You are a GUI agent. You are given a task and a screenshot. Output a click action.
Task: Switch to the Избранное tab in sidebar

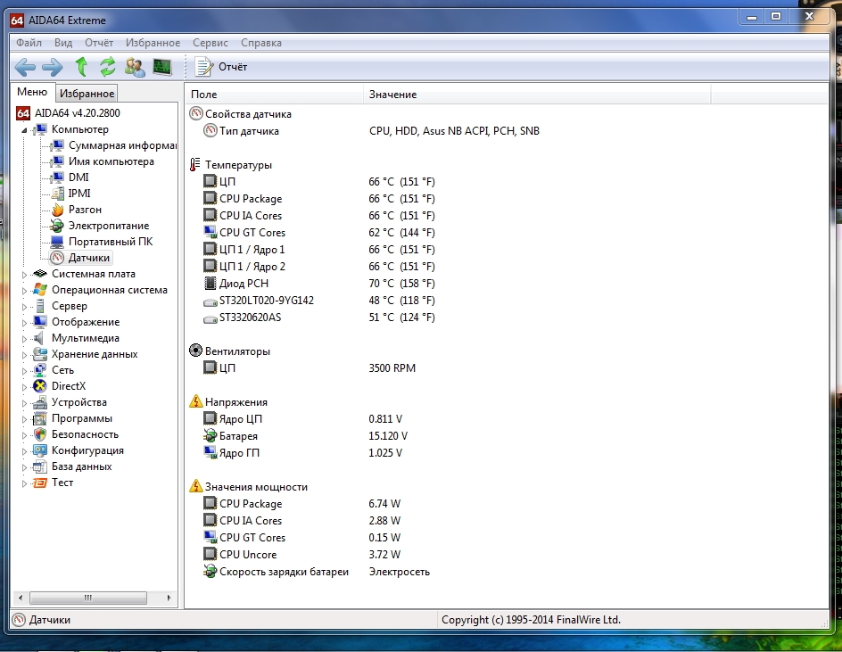point(87,94)
